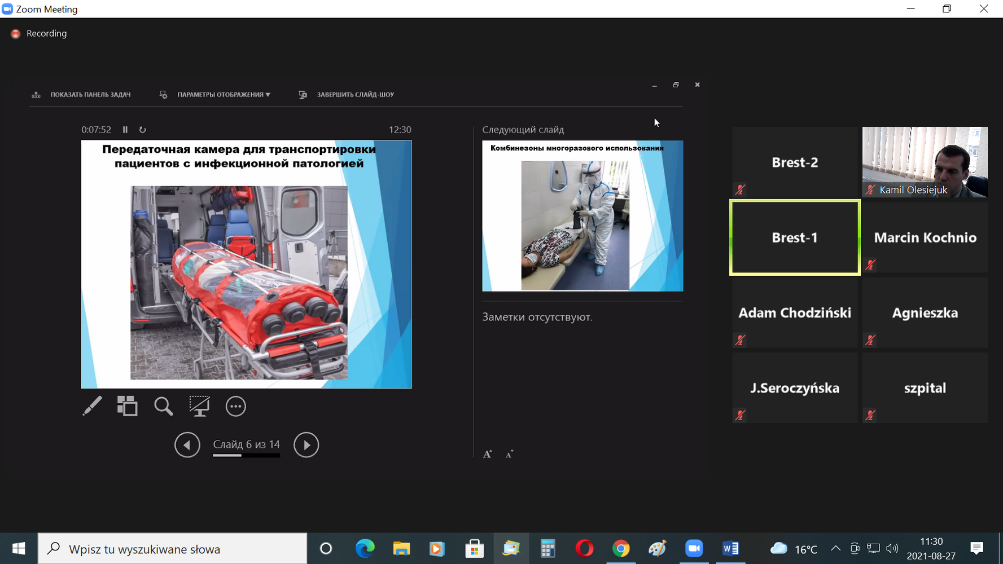Click the slide progress bar under Слайд 6 из 14

(246, 455)
